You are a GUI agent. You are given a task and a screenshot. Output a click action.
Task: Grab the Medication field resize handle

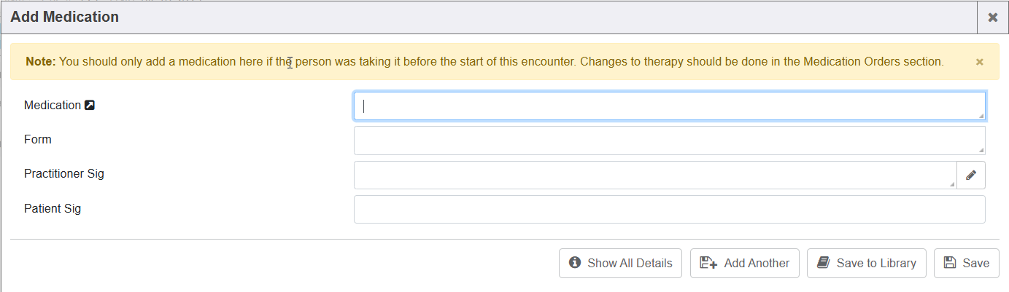coord(981,116)
